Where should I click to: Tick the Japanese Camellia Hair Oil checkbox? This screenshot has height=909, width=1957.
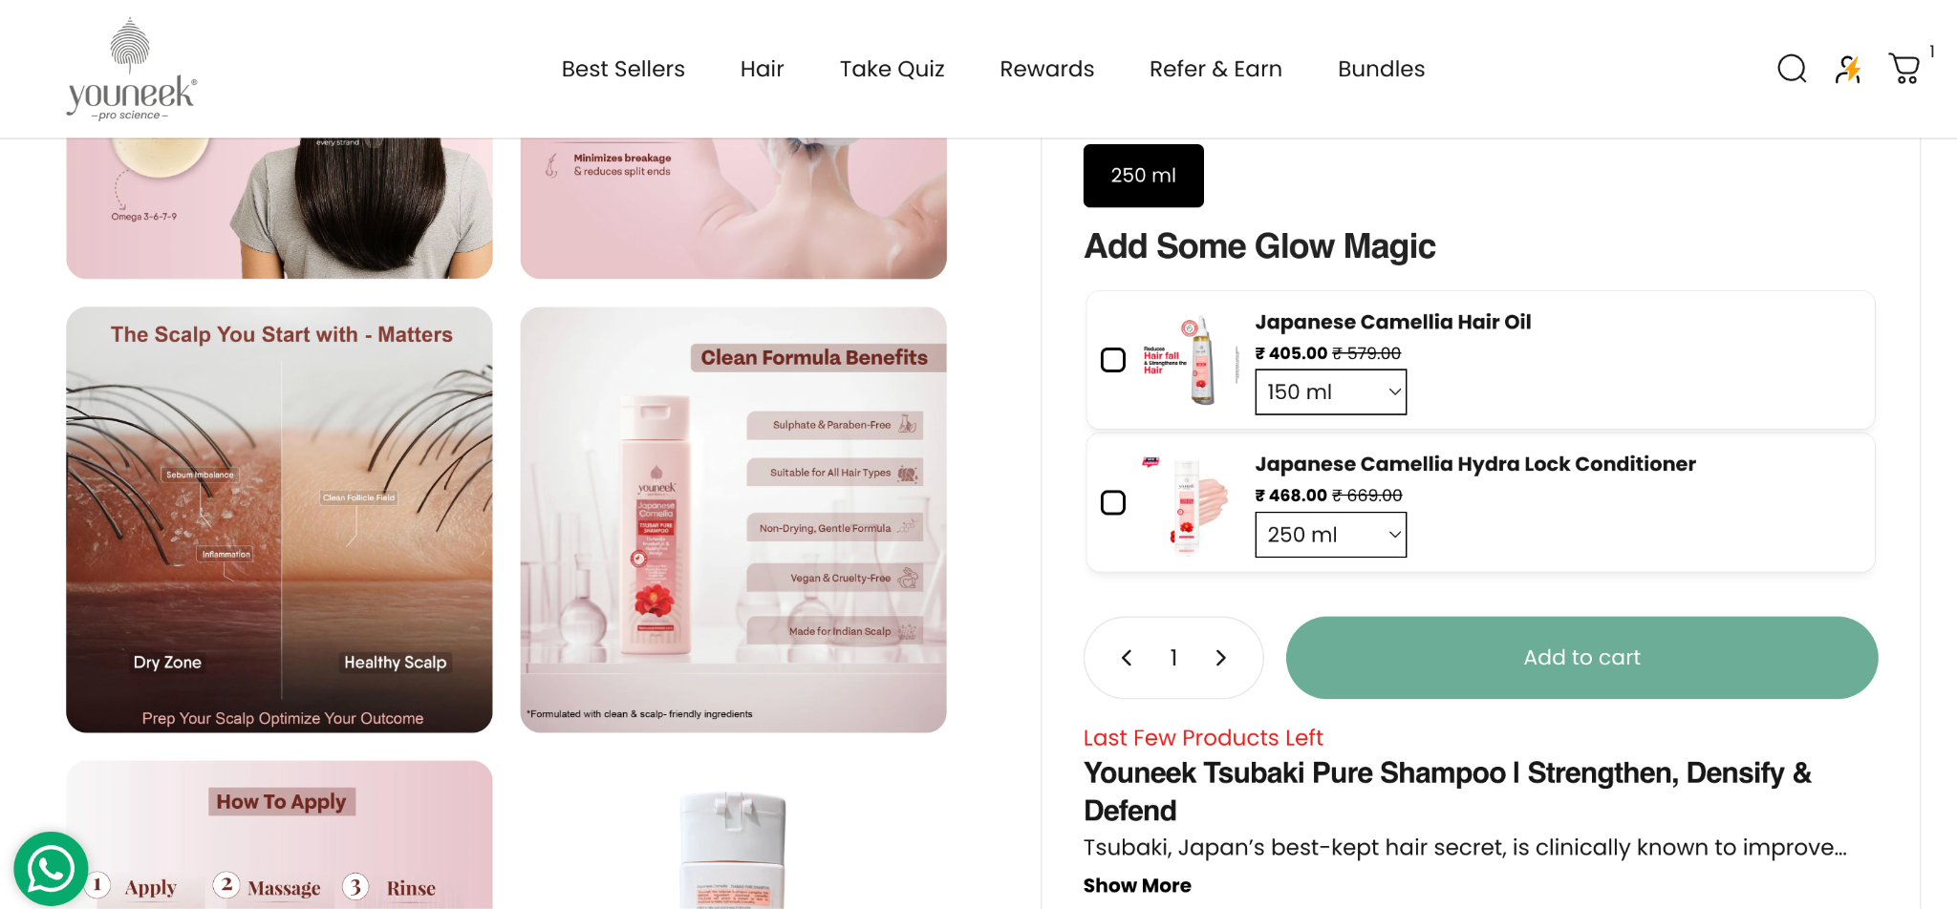1113,360
